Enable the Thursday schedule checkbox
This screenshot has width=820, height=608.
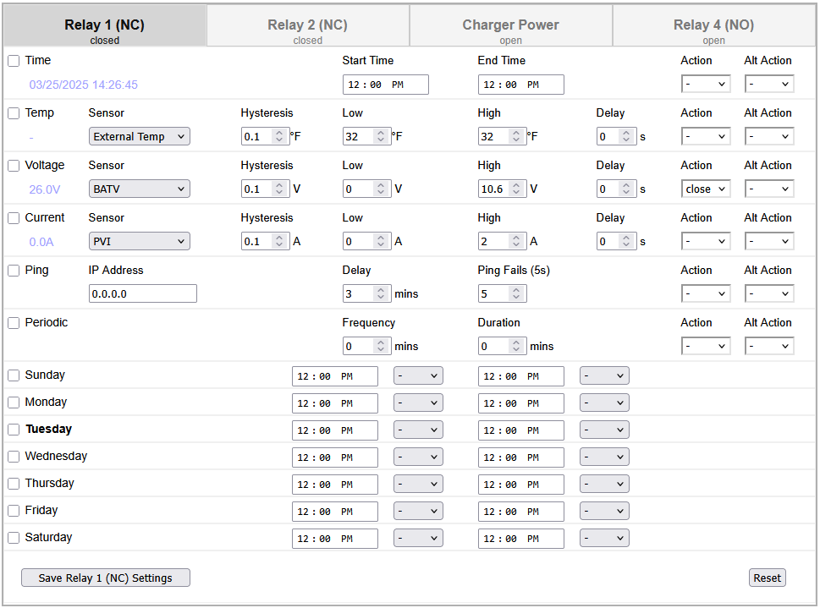(14, 484)
